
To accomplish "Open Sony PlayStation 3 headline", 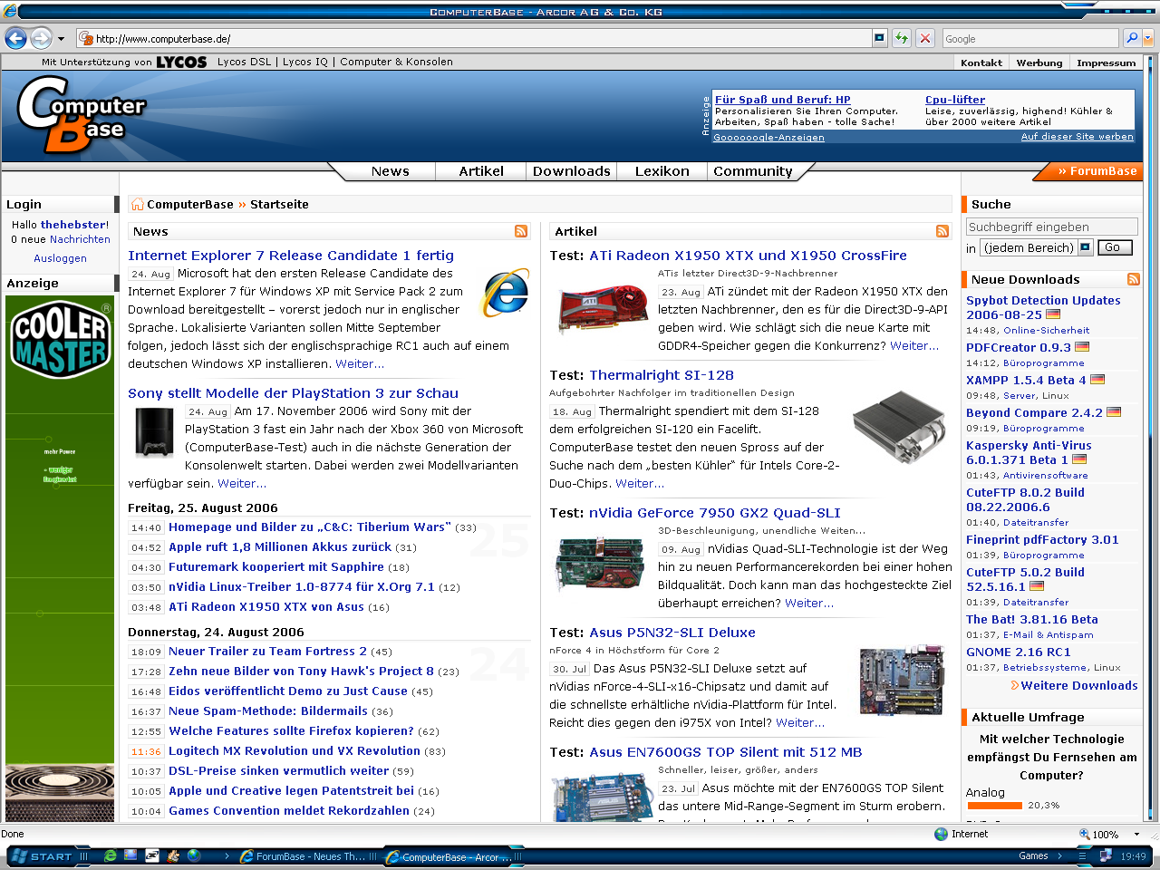I will tap(293, 393).
